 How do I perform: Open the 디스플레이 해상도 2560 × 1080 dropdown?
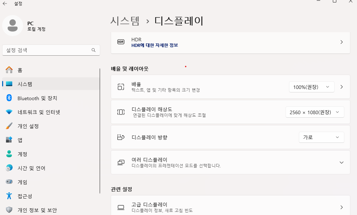315,112
